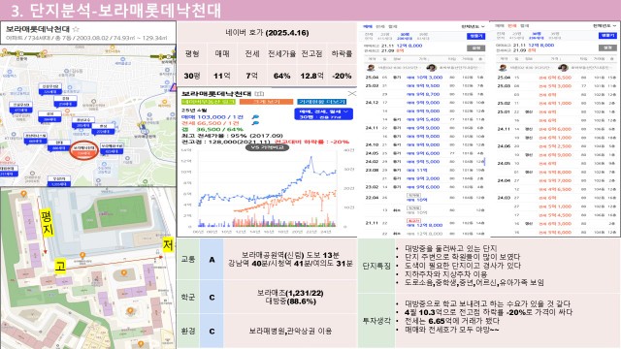
Task: Click the 매매 9억 8,700 listing row
Action: [425, 95]
